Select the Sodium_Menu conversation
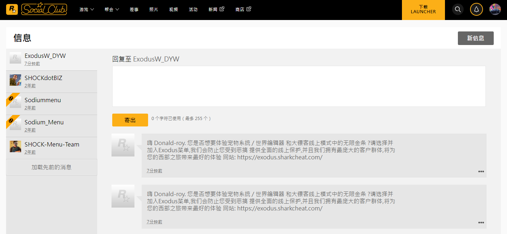The width and height of the screenshot is (507, 234). pos(52,126)
